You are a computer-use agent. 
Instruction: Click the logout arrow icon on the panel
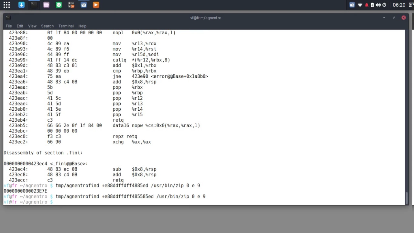point(411,5)
